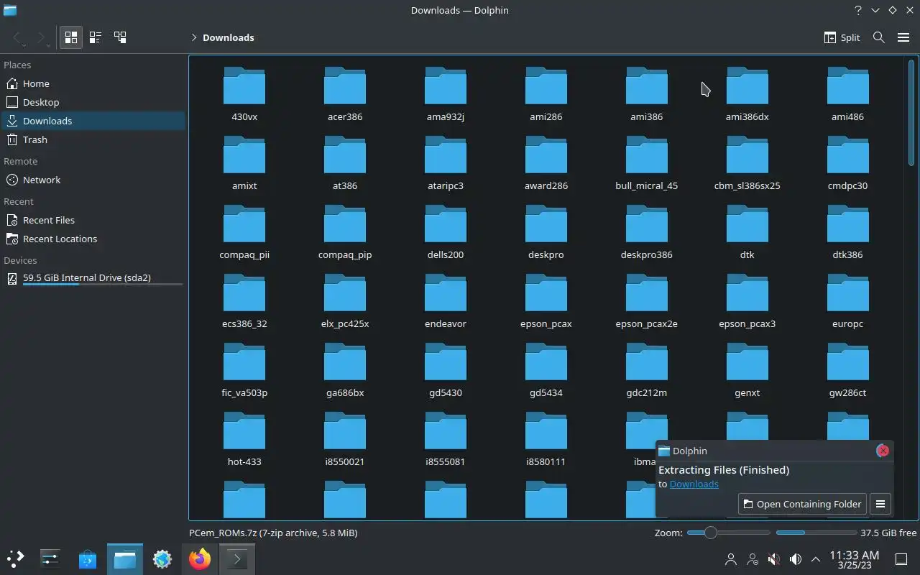920x575 pixels.
Task: Open Dolphin help question mark button
Action: [x=857, y=10]
